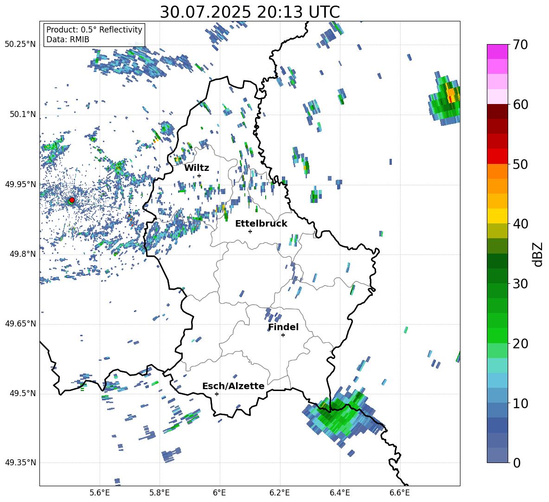Click the colorbar tick label 30
This screenshot has width=549, height=502.
click(520, 284)
